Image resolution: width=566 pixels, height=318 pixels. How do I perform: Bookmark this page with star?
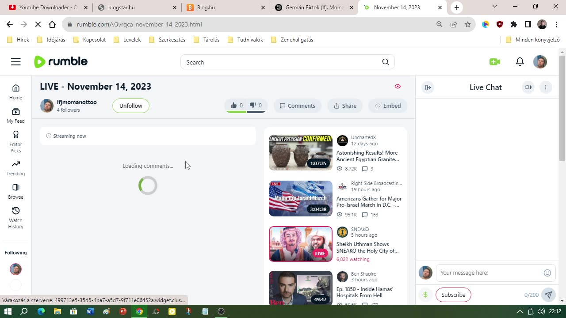coord(468,25)
